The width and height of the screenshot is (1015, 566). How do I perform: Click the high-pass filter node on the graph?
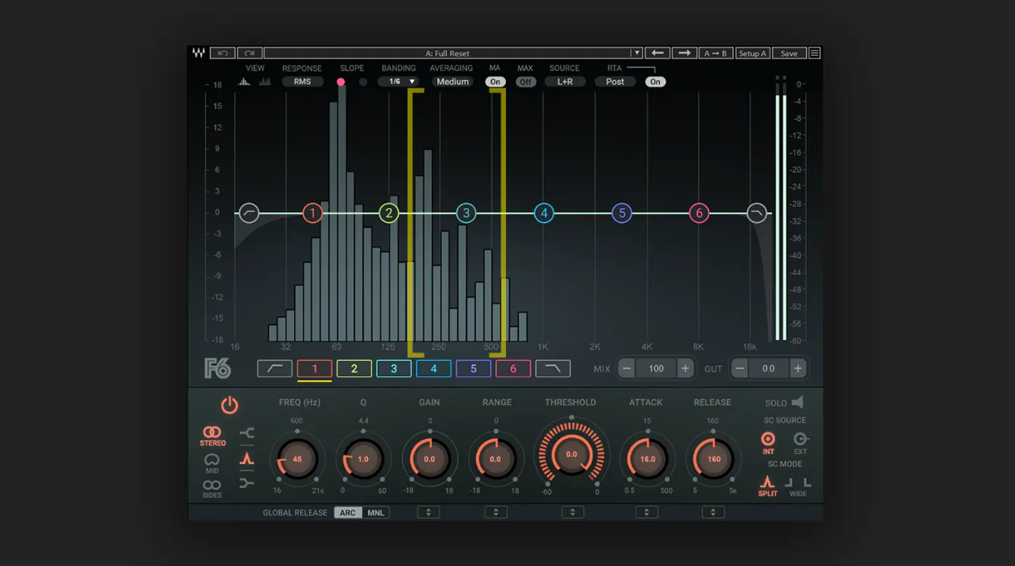pos(248,213)
